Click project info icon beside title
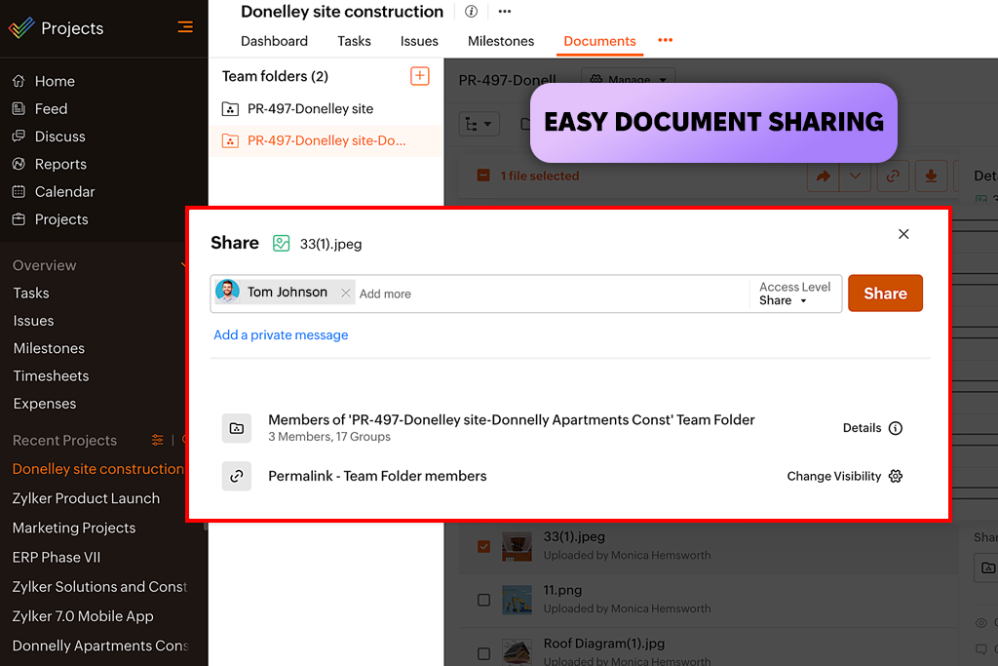This screenshot has height=666, width=998. click(x=471, y=12)
